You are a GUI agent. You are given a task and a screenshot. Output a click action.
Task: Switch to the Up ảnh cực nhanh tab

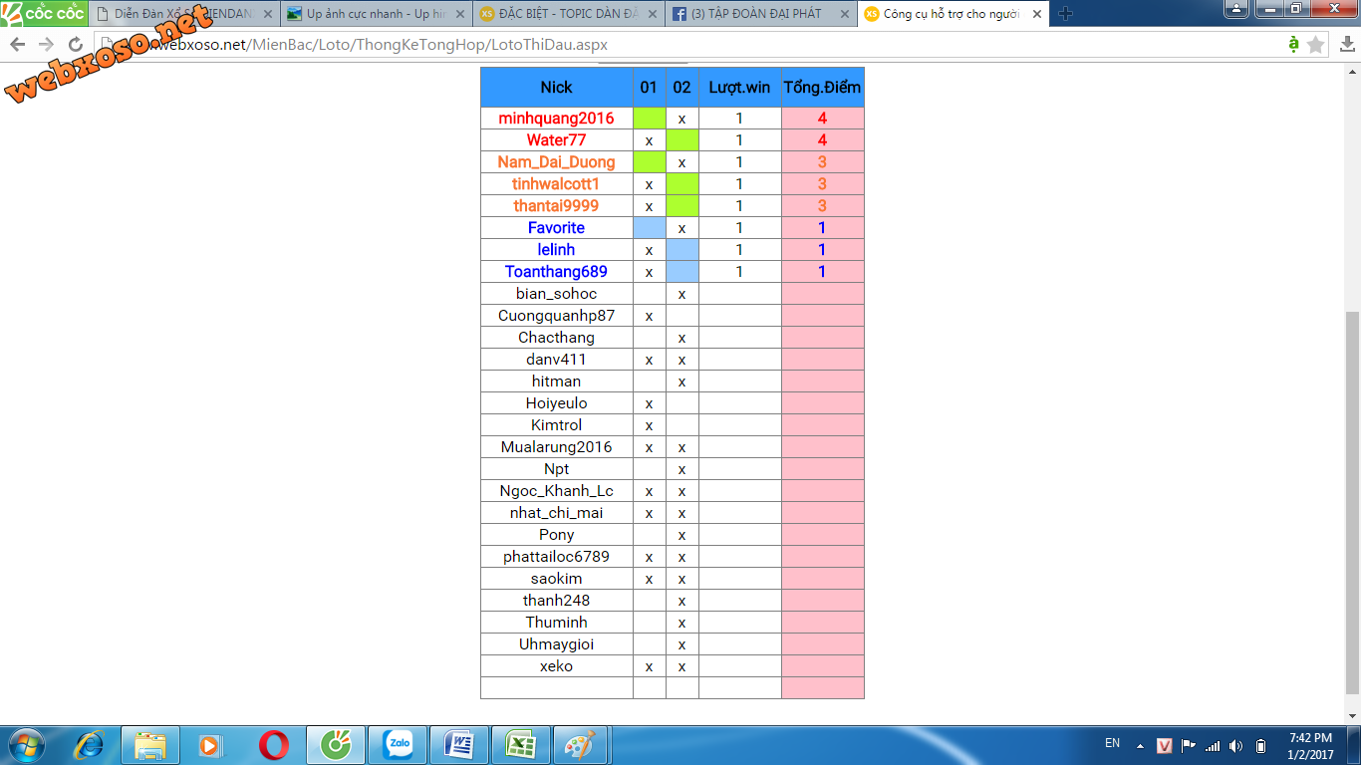(374, 14)
